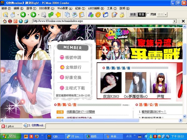This screenshot has height=140, width=187.
Task: Click the vertical scrollbar down arrow
Action: tap(184, 116)
